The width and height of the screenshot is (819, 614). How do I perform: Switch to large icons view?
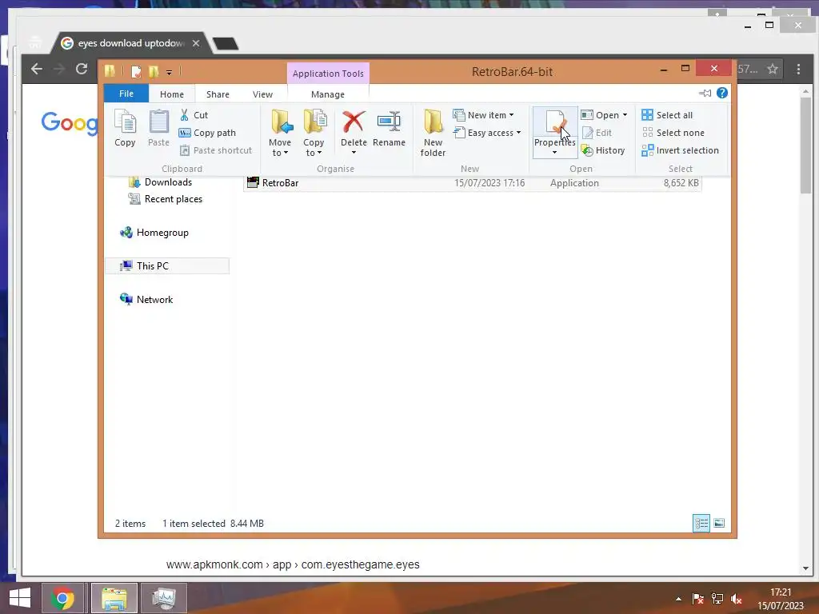(x=719, y=523)
